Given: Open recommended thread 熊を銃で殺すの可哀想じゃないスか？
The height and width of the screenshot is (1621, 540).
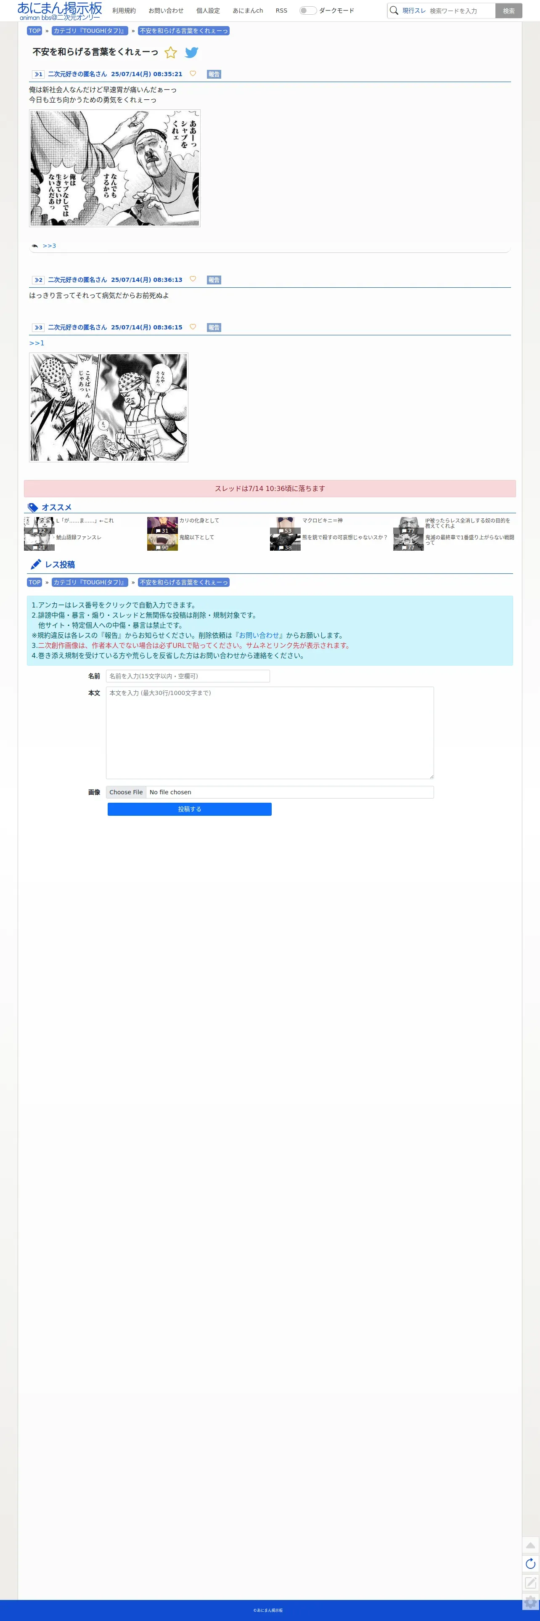Looking at the screenshot, I should [345, 537].
